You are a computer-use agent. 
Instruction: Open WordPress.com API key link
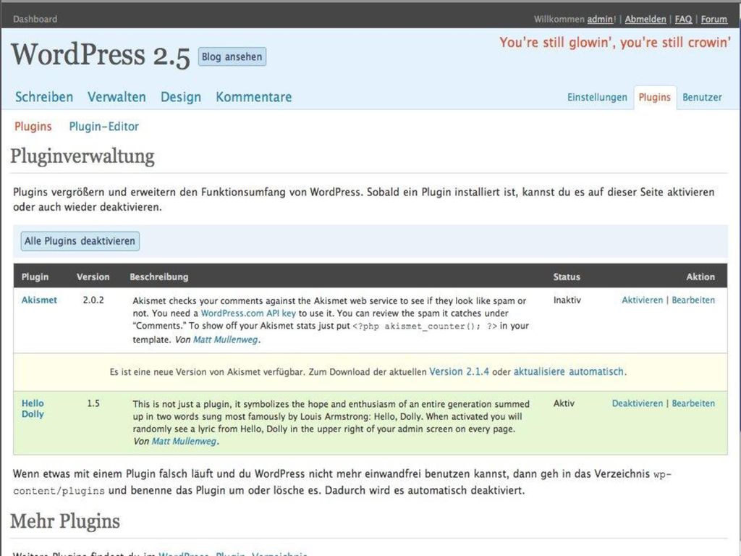coord(249,313)
